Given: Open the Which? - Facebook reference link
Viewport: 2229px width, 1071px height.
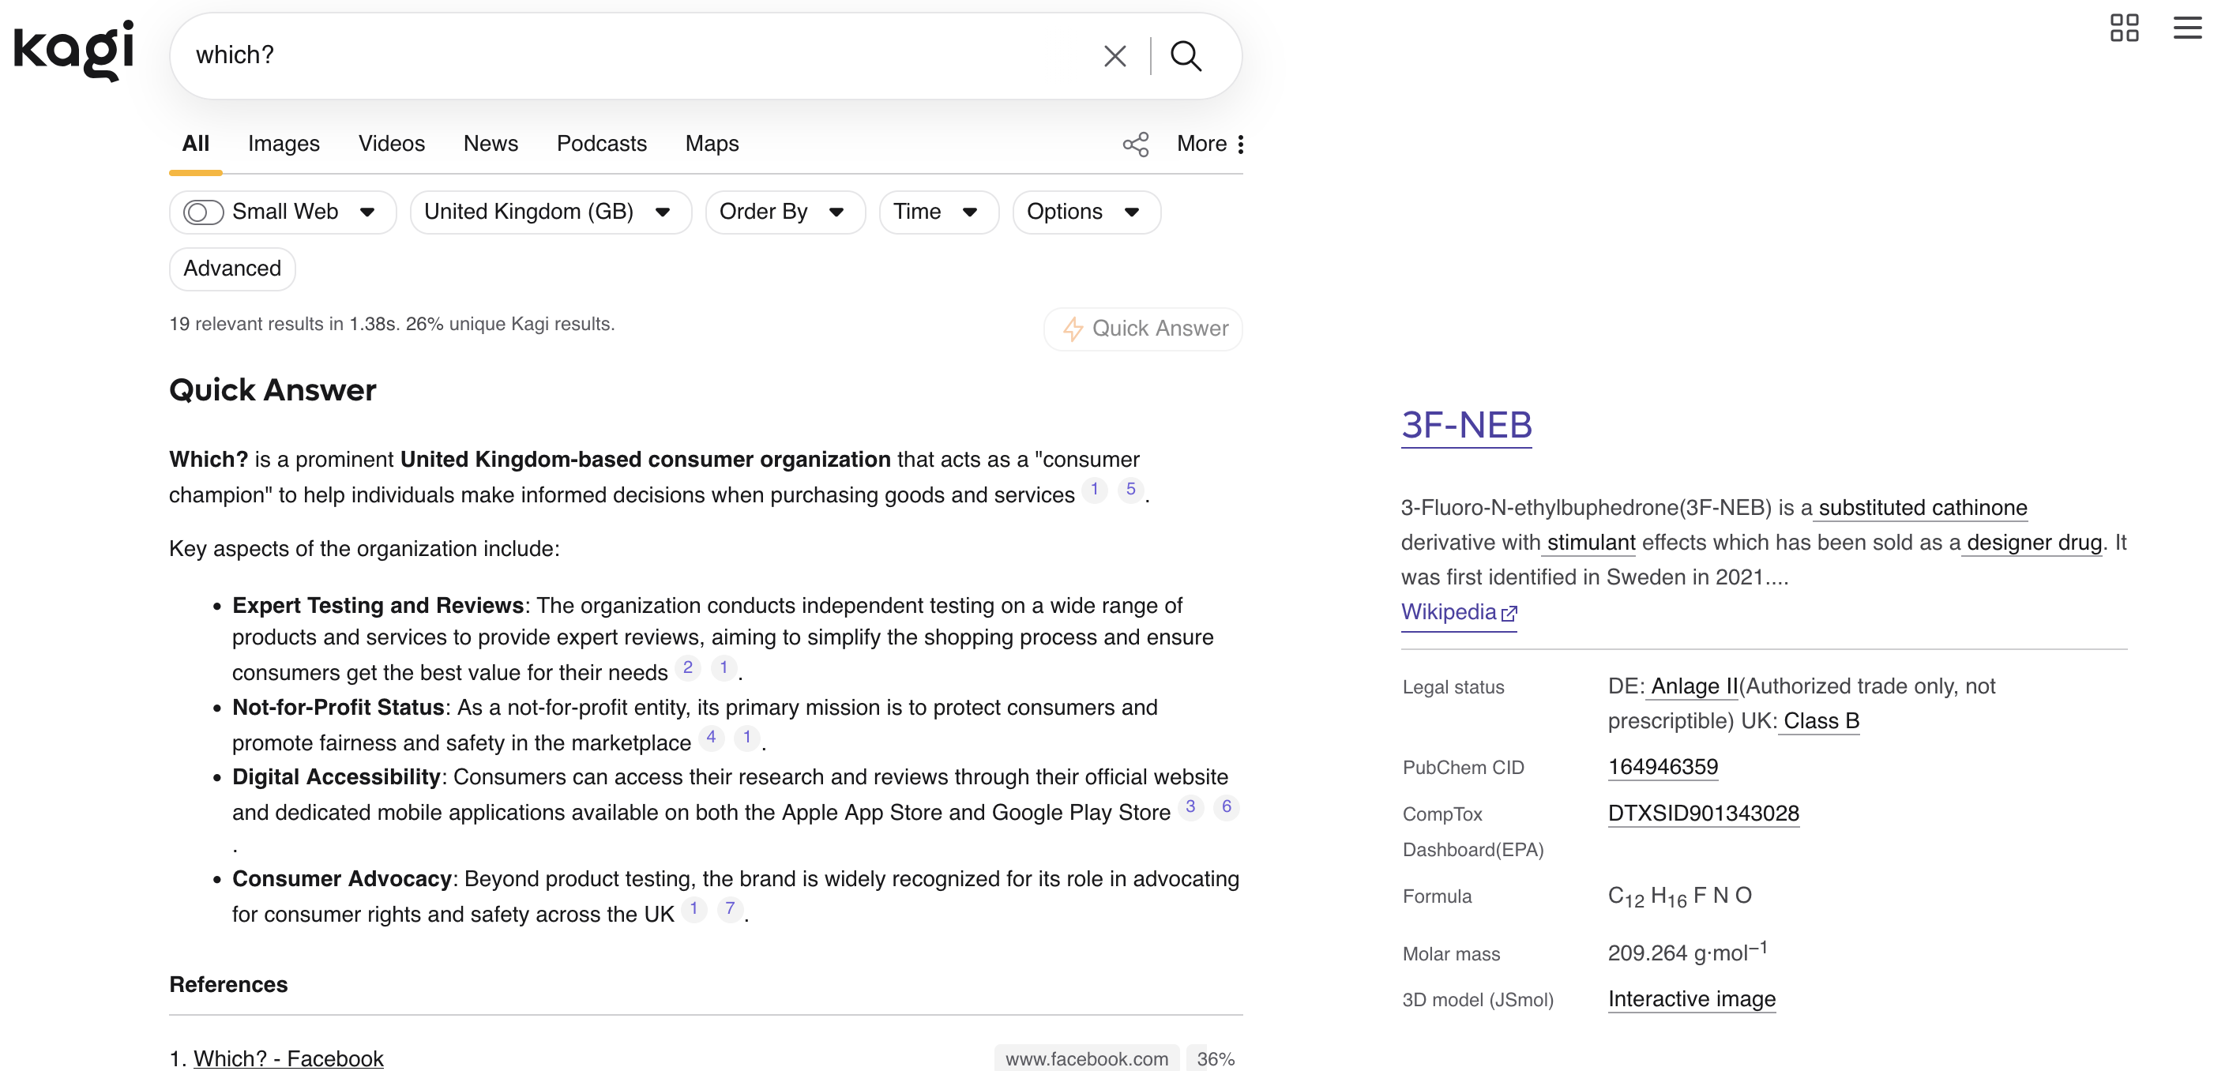Looking at the screenshot, I should [288, 1059].
